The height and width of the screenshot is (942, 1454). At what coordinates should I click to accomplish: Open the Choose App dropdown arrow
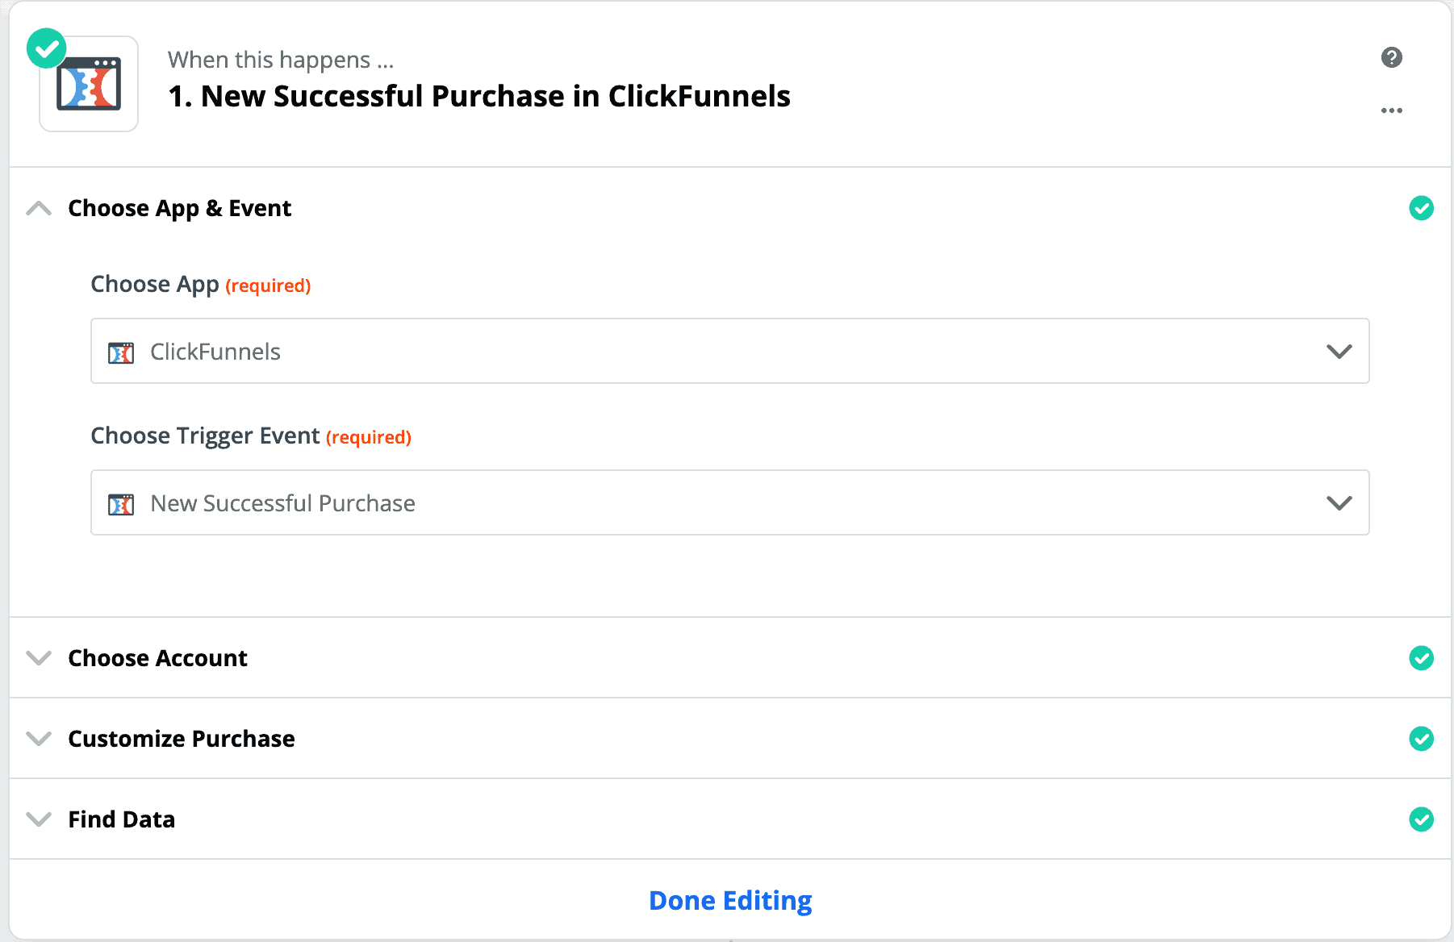(1339, 352)
